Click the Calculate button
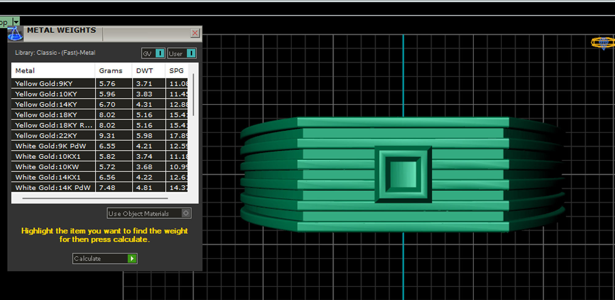Image resolution: width=615 pixels, height=300 pixels. pos(105,259)
